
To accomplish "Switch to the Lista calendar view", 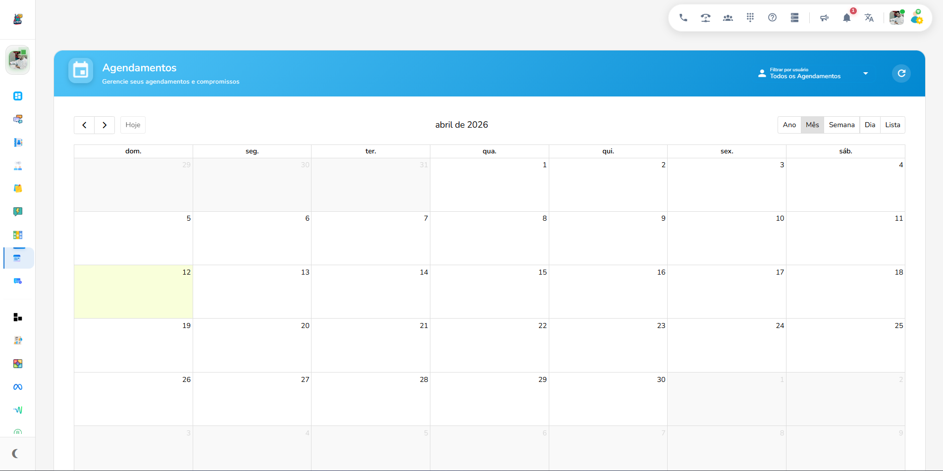I will tap(892, 125).
